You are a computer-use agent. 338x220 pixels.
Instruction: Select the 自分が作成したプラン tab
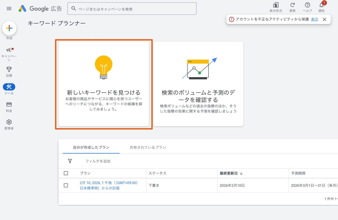tap(91, 147)
